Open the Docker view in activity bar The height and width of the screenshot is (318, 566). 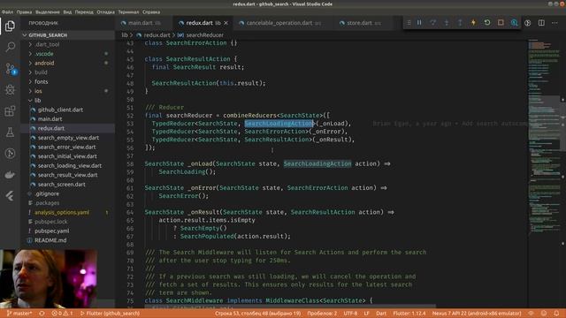pos(10,175)
